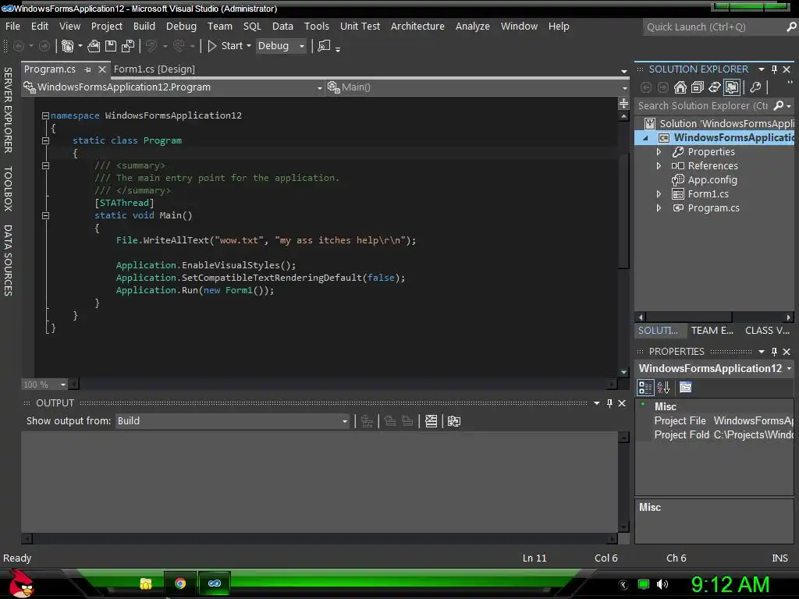This screenshot has height=599, width=799.
Task: Collapse the namespace WindowsFormsApplication12 code block
Action: click(x=45, y=115)
